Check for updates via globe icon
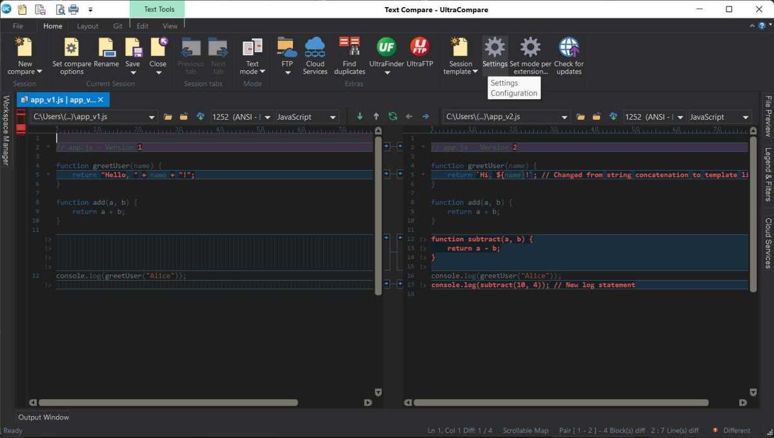This screenshot has width=774, height=438. [x=568, y=55]
